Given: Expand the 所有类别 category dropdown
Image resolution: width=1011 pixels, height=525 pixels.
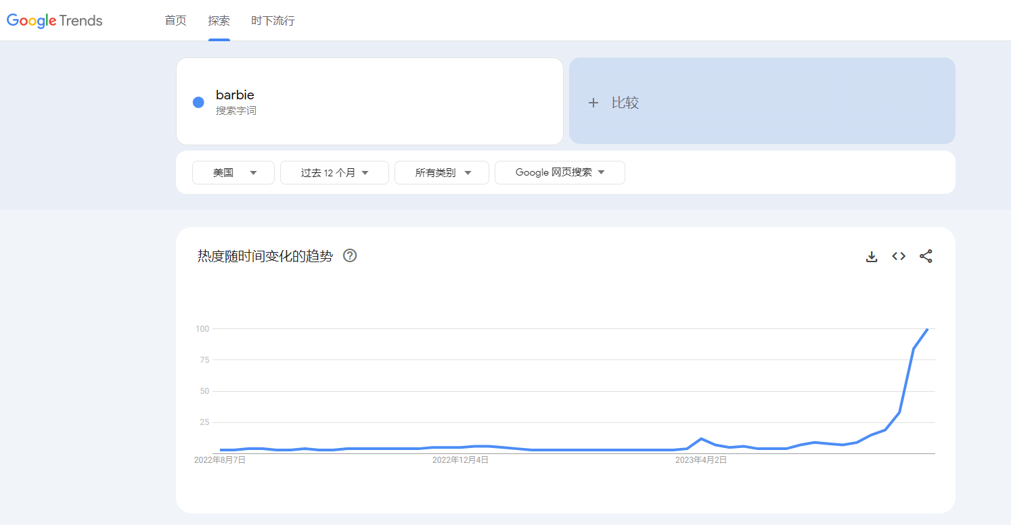Looking at the screenshot, I should pyautogui.click(x=441, y=173).
